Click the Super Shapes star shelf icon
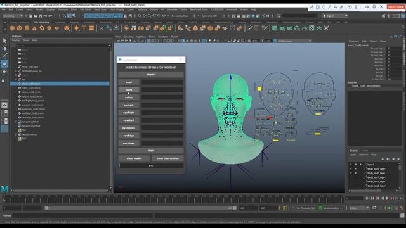 point(77,28)
